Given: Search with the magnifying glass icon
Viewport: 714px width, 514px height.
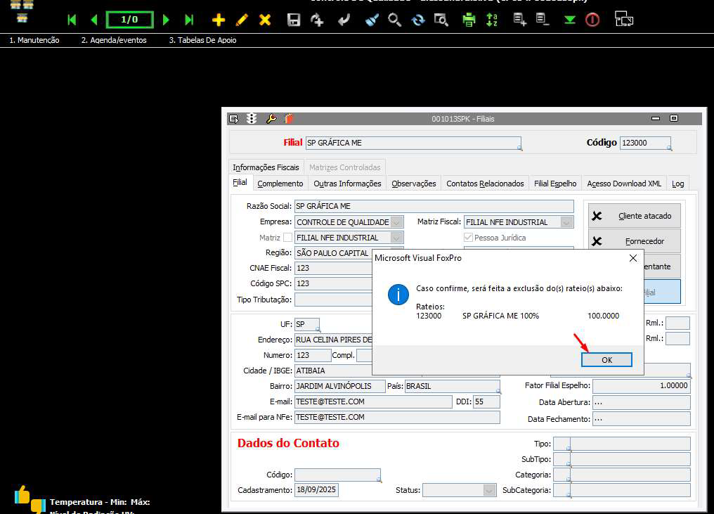Looking at the screenshot, I should click(394, 20).
